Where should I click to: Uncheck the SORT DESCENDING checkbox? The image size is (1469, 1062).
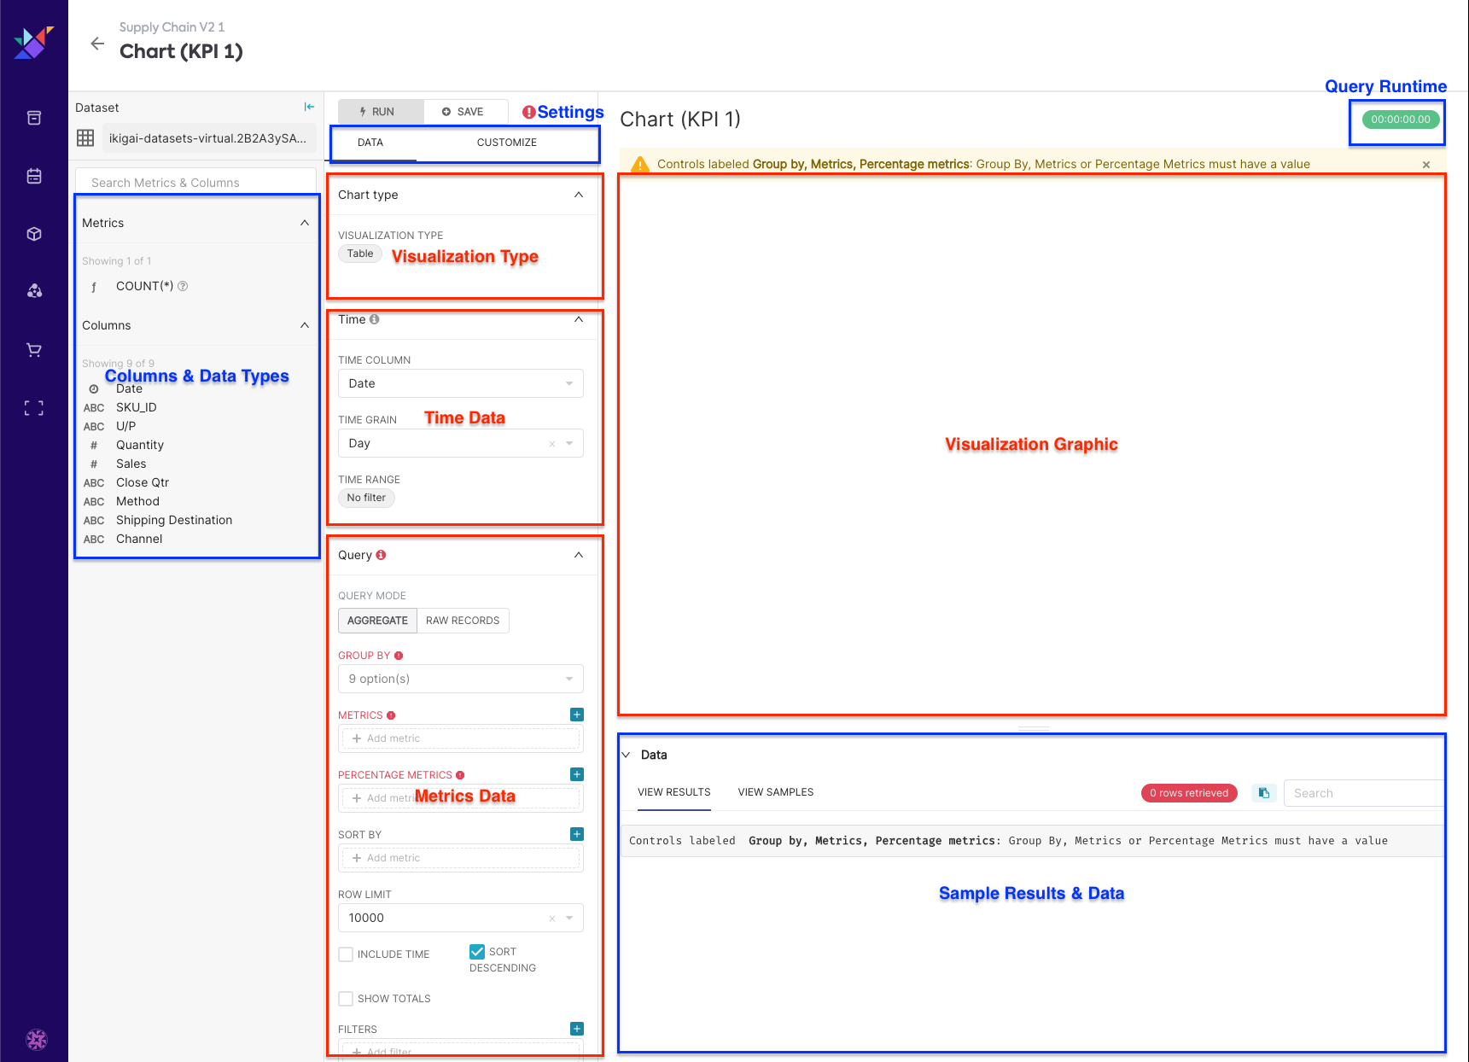[477, 952]
